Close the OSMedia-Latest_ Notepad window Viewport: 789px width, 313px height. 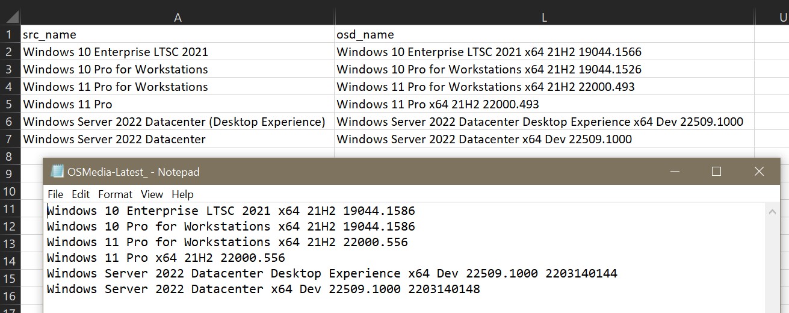coord(759,172)
